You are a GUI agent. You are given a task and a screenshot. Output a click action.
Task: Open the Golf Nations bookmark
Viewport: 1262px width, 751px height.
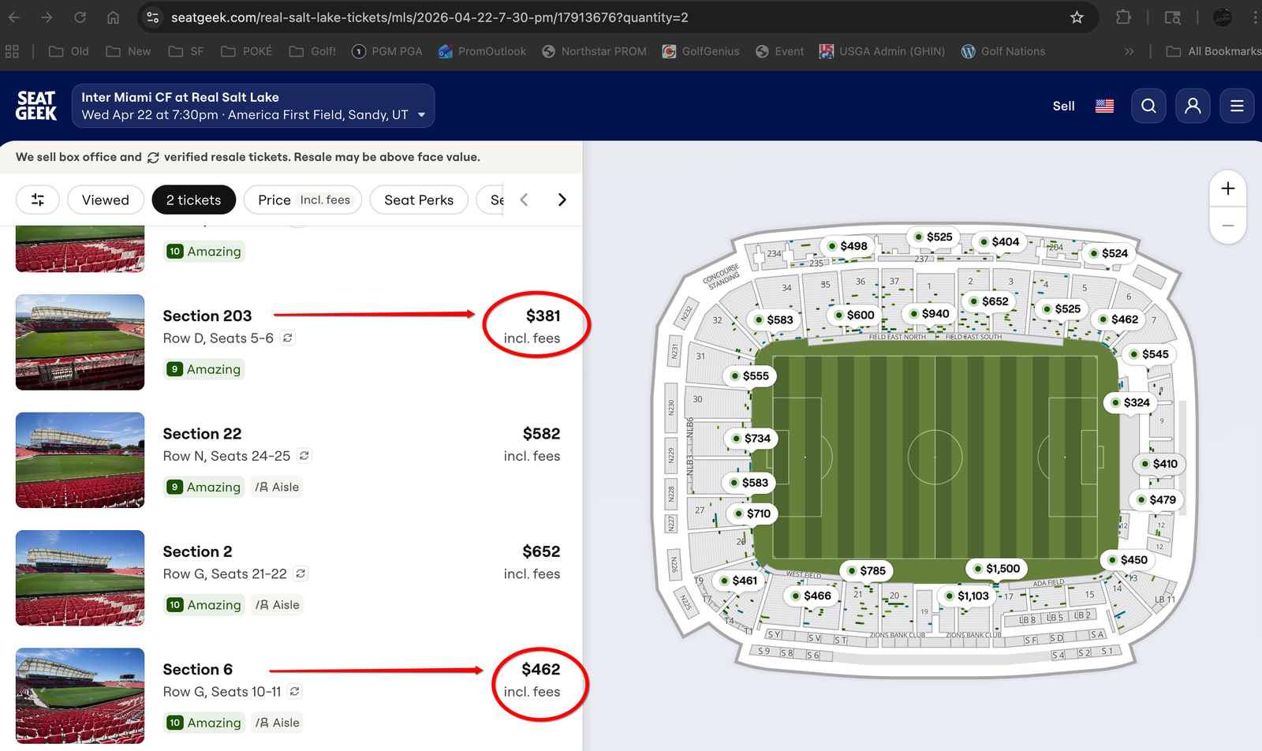click(1003, 51)
